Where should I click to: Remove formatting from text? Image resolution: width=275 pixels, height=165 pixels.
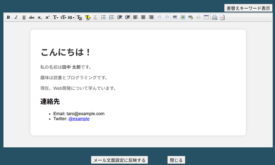(x=95, y=17)
